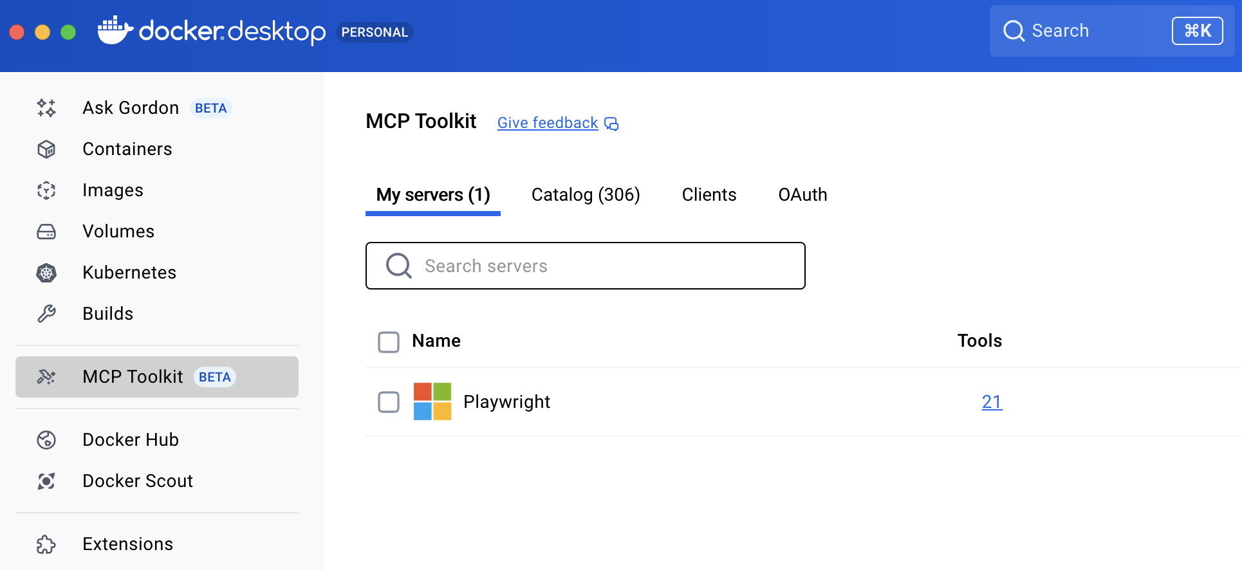Image resolution: width=1242 pixels, height=570 pixels.
Task: Open the Volumes section
Action: click(157, 232)
